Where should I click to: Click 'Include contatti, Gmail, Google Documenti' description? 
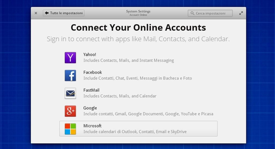pyautogui.click(x=148, y=114)
